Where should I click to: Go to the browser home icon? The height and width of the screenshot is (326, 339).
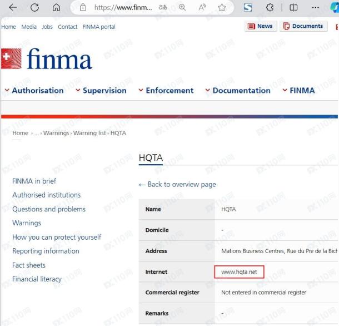tap(57, 7)
